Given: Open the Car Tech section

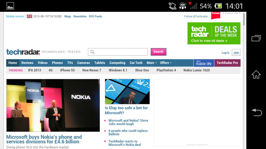Looking at the screenshot, I should click(136, 63).
